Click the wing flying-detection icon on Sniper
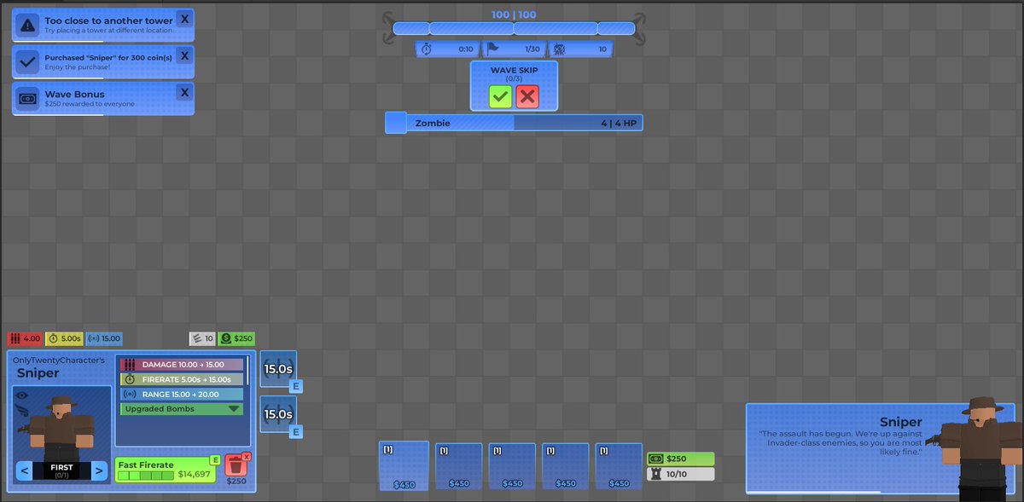The image size is (1024, 502). click(22, 411)
